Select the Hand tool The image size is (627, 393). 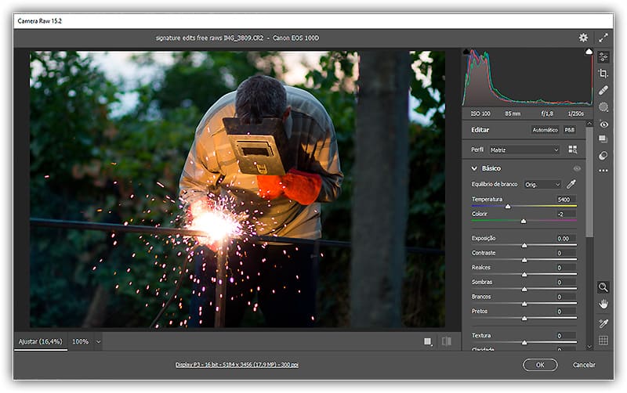(603, 305)
